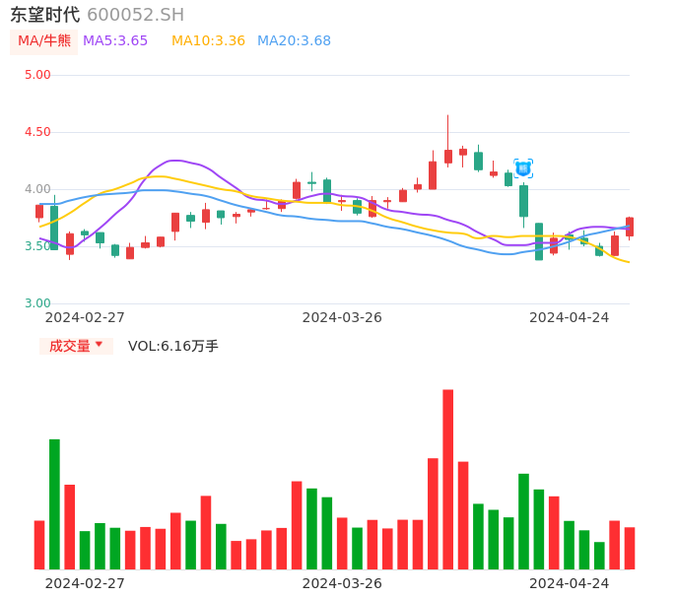
Task: Click the tallest red volume bar
Action: tap(448, 479)
